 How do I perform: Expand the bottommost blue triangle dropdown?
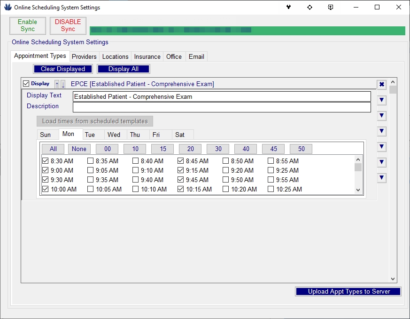point(382,178)
